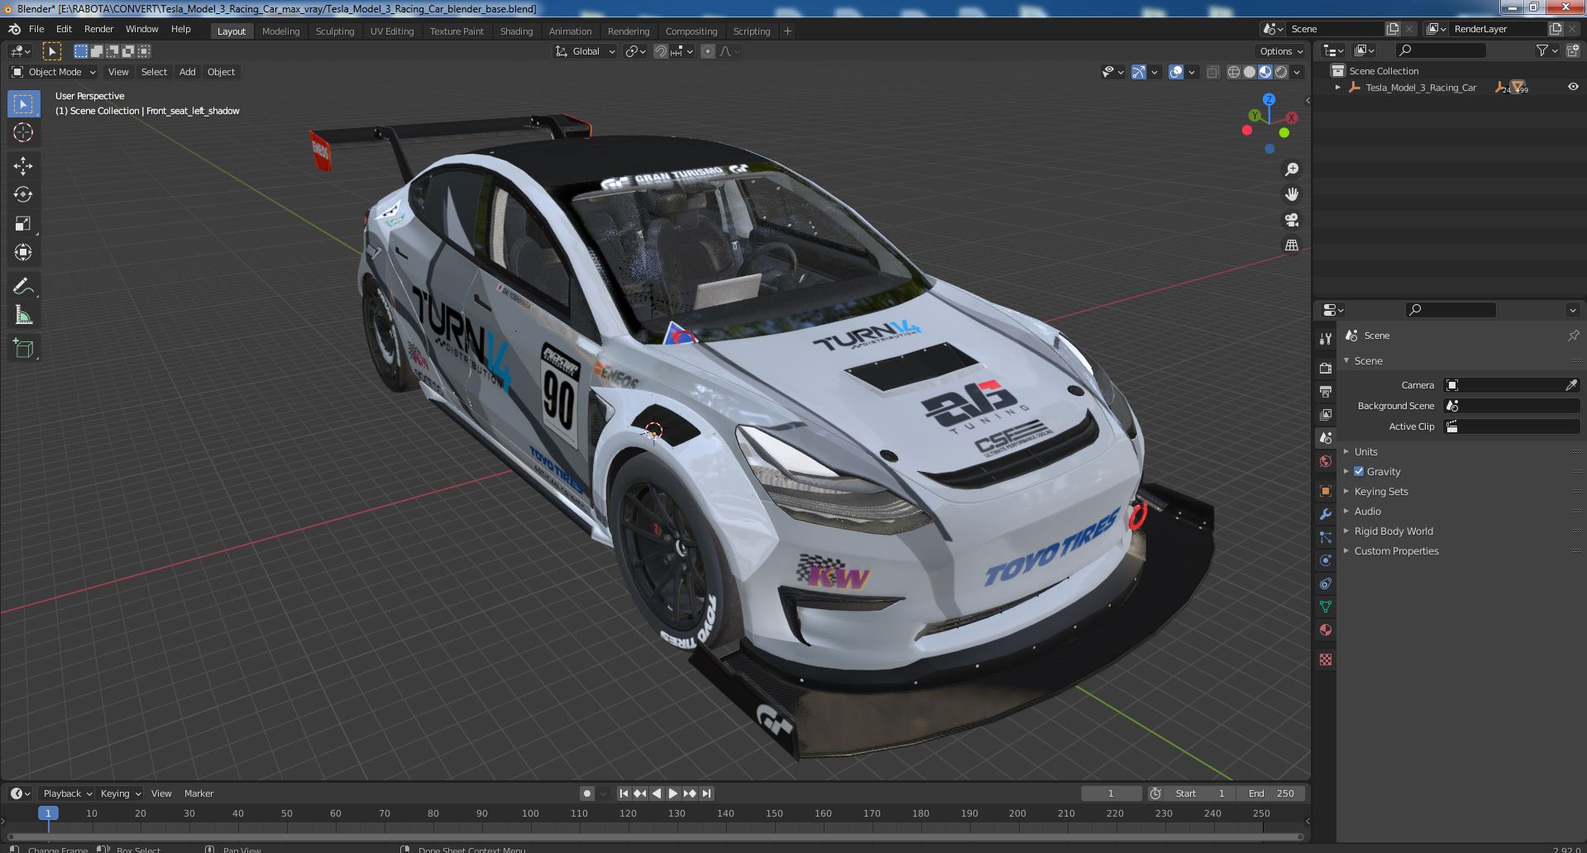Open the Options dropdown in viewport header
The width and height of the screenshot is (1587, 853).
click(1280, 51)
